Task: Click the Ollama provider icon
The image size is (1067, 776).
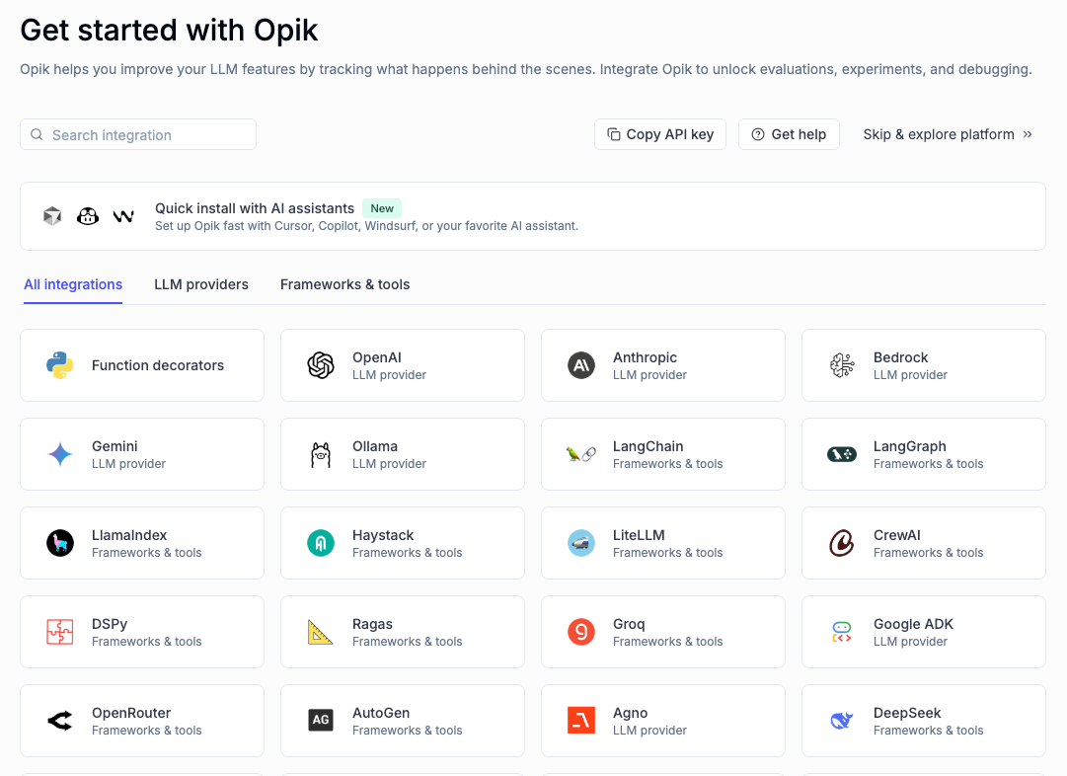Action: point(320,454)
